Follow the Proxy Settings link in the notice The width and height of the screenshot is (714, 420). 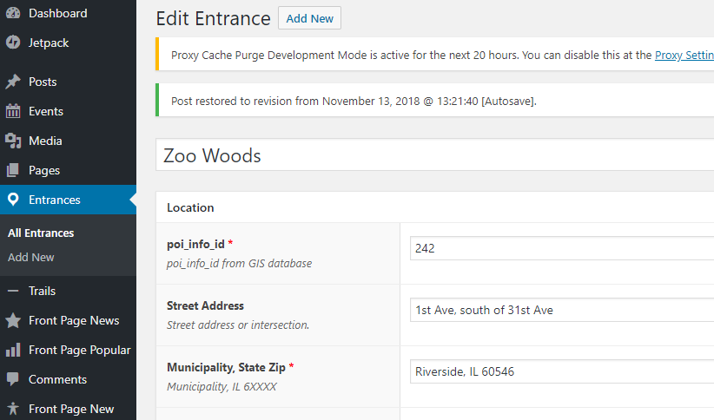(x=684, y=55)
